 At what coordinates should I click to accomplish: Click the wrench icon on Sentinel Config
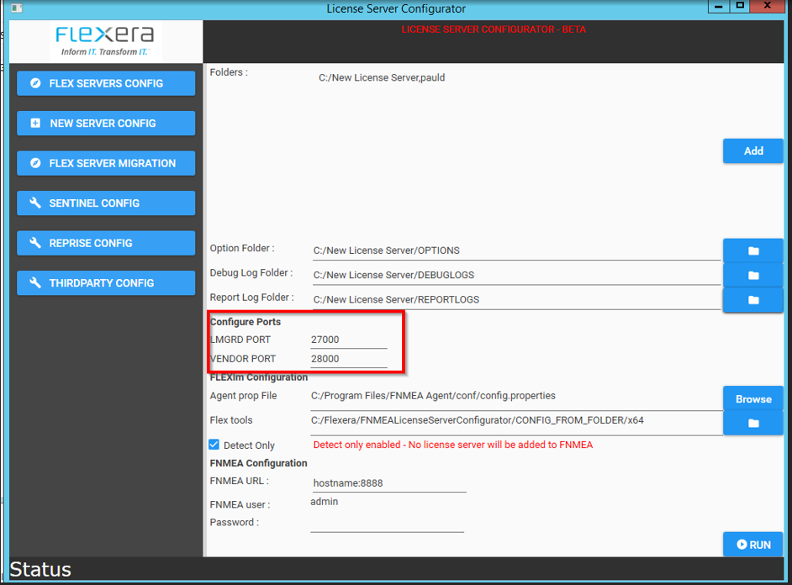click(x=35, y=203)
